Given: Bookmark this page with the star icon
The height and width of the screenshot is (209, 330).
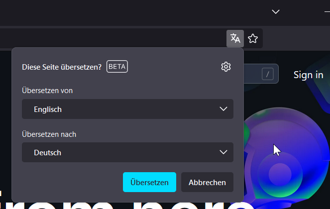Looking at the screenshot, I should coord(253,38).
